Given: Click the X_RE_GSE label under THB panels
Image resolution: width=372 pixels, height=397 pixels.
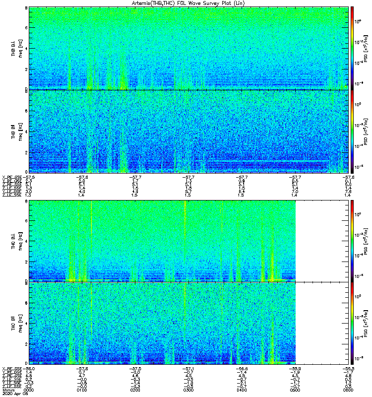Looking at the screenshot, I should point(12,177).
